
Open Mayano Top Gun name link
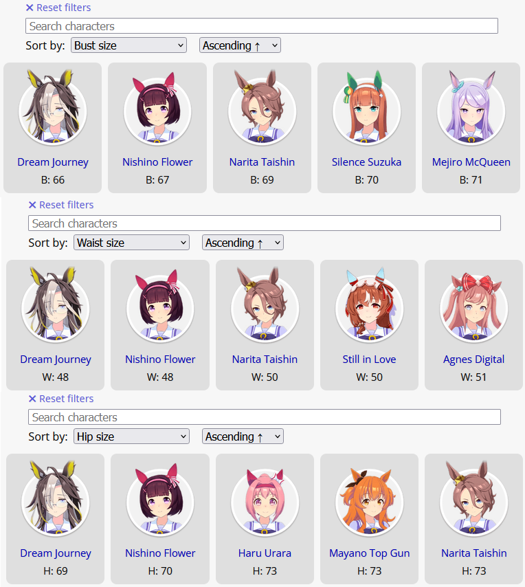pyautogui.click(x=369, y=553)
